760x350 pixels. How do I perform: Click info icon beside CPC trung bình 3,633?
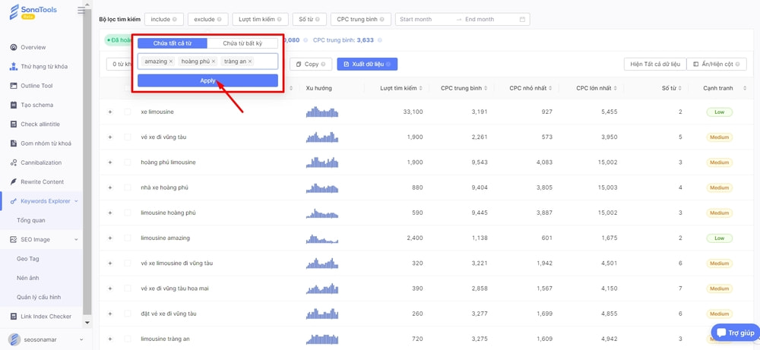coord(379,40)
